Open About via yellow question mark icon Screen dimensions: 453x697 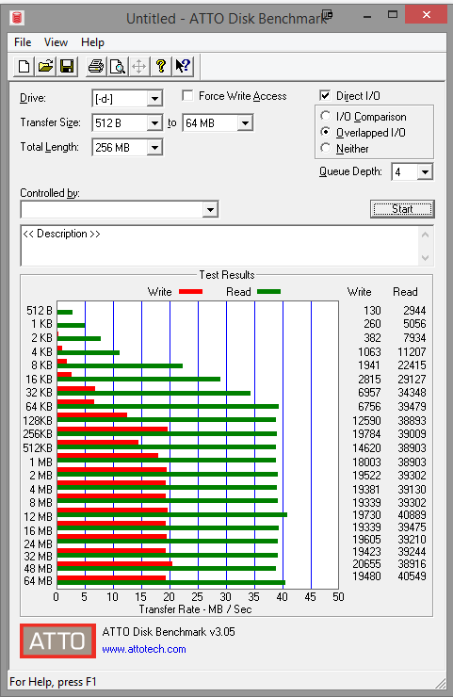[161, 67]
